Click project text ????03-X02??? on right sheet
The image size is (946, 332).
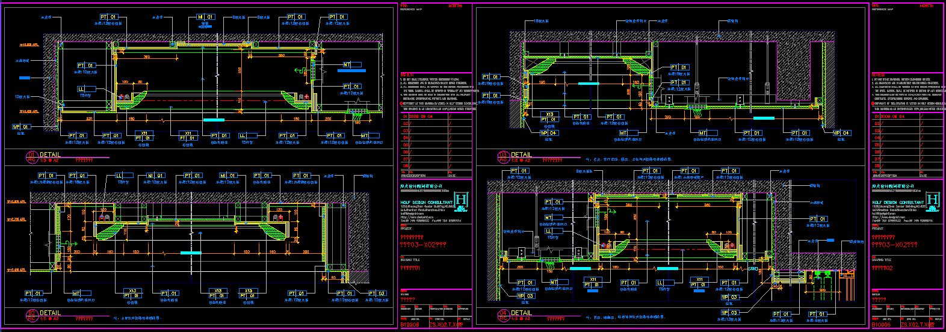[895, 245]
